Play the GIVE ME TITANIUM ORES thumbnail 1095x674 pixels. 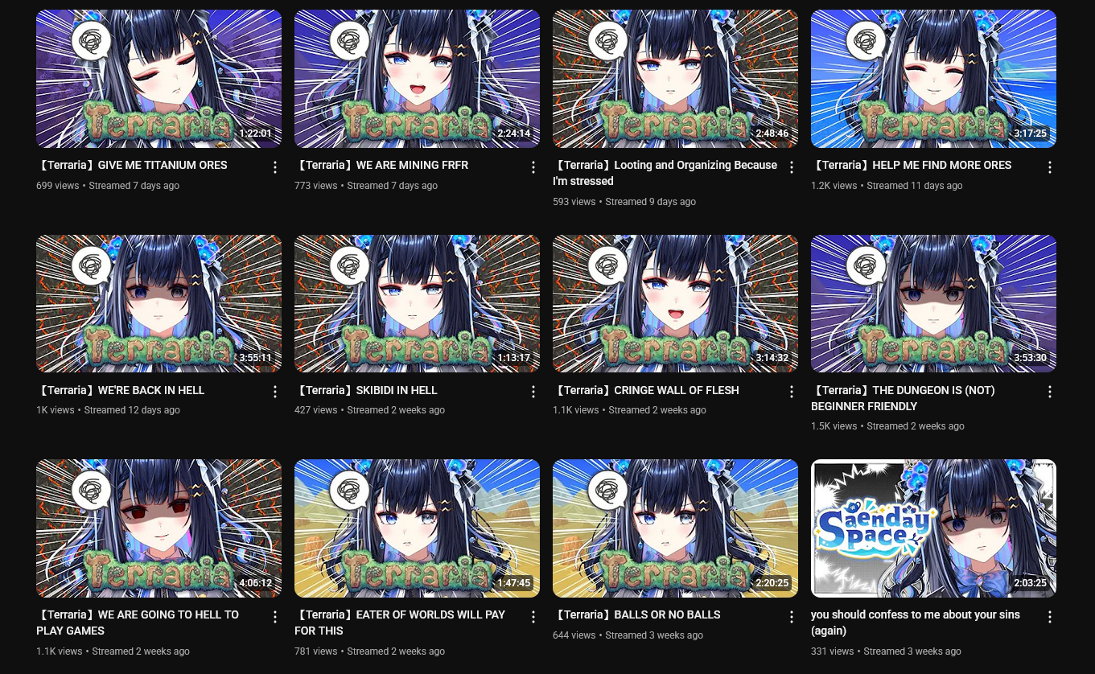158,79
